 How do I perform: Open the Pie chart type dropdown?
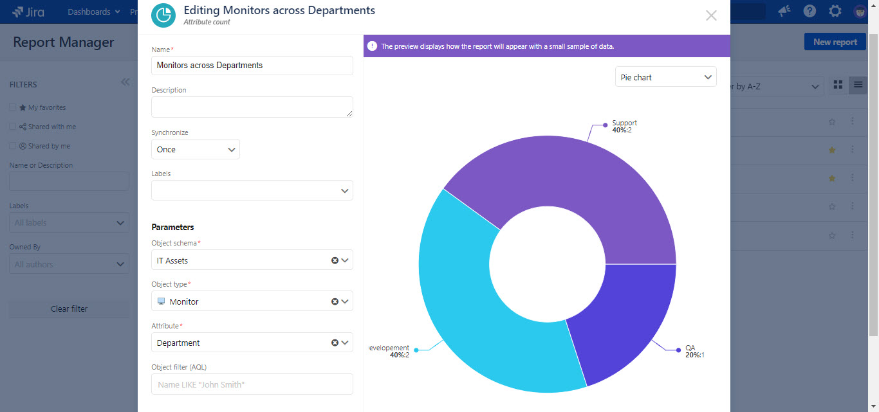tap(665, 76)
